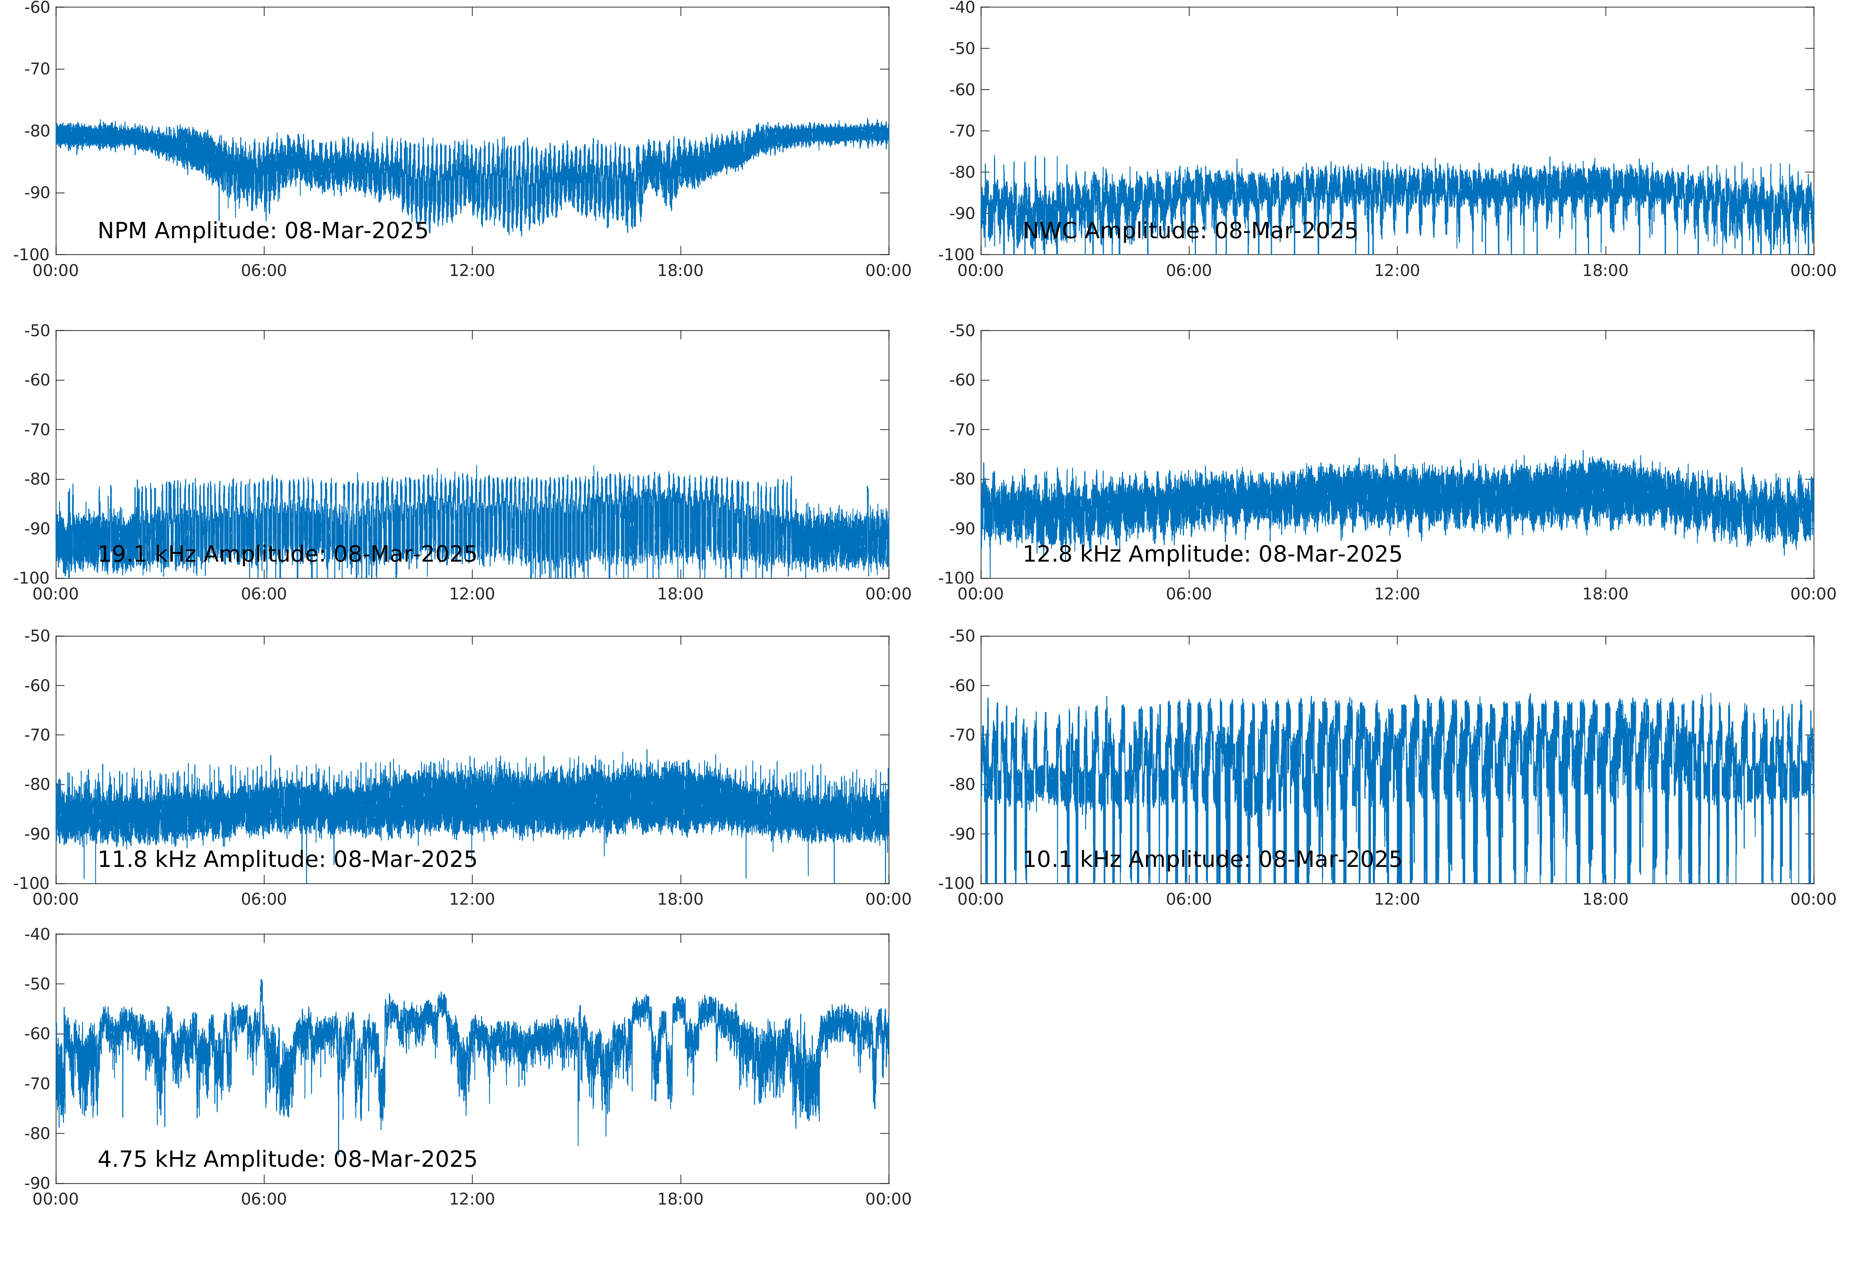Click the 12:00 tick under 12.8 kHz plot
Viewport: 1850px width, 1272px height.
[1397, 594]
